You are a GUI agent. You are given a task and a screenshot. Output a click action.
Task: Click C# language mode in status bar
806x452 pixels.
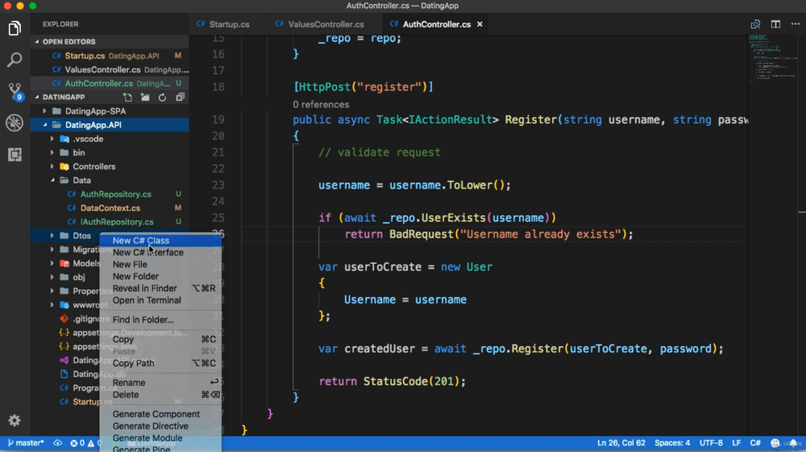click(755, 443)
